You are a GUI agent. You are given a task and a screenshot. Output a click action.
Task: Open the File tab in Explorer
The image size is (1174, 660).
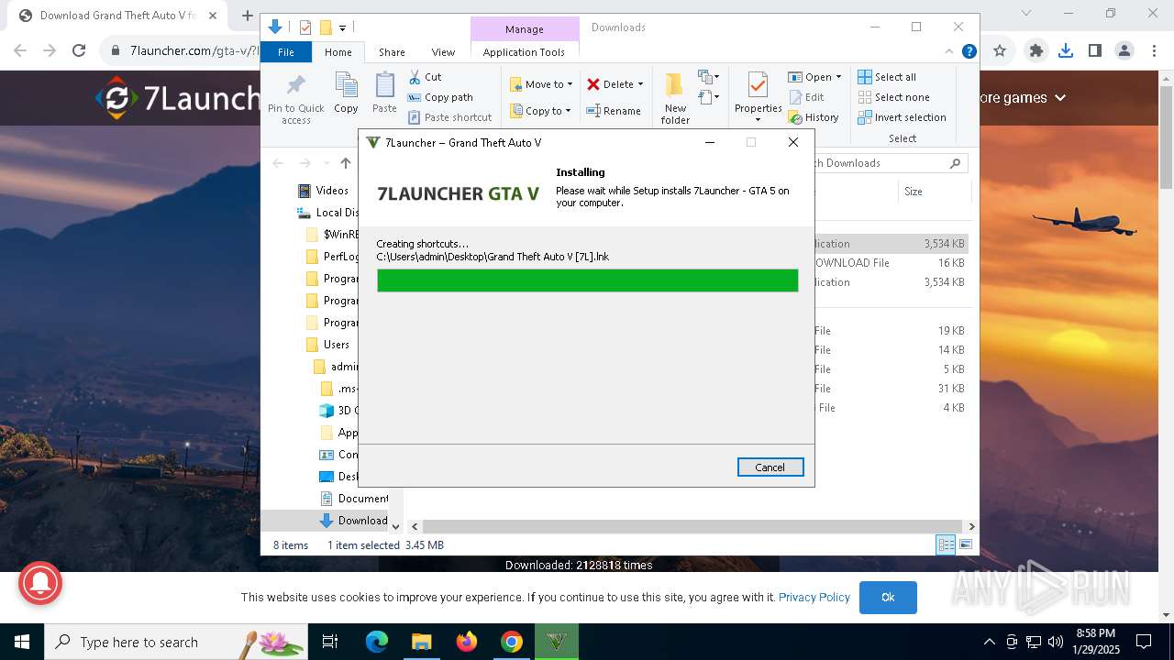point(286,52)
